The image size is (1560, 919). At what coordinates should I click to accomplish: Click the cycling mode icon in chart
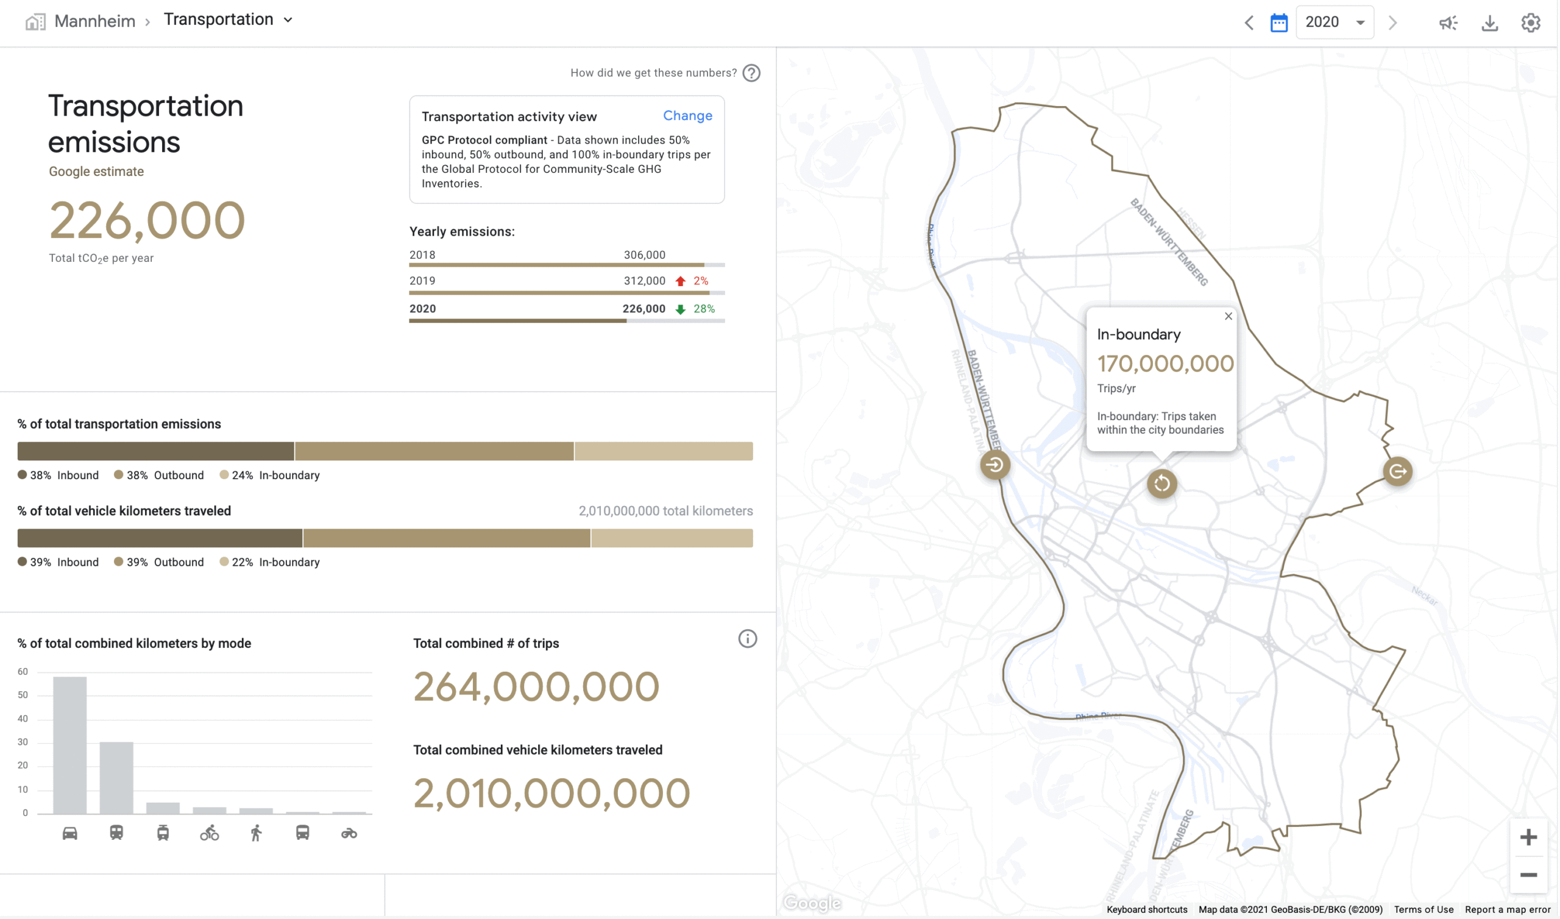tap(210, 833)
